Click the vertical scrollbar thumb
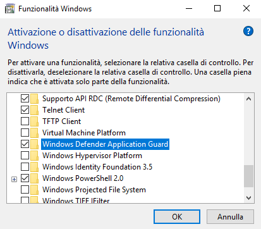261x229 pixels. 249,176
